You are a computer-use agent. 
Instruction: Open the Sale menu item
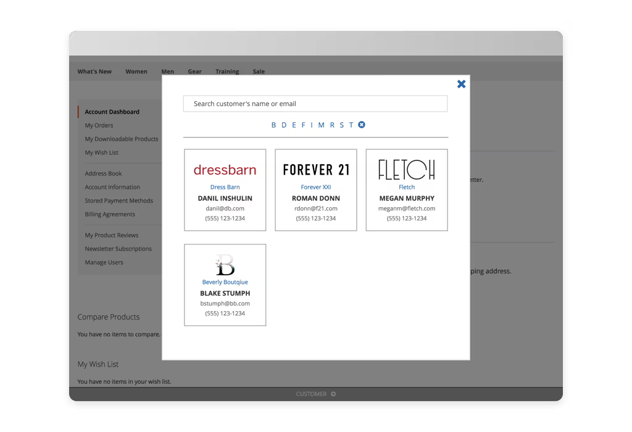(259, 72)
